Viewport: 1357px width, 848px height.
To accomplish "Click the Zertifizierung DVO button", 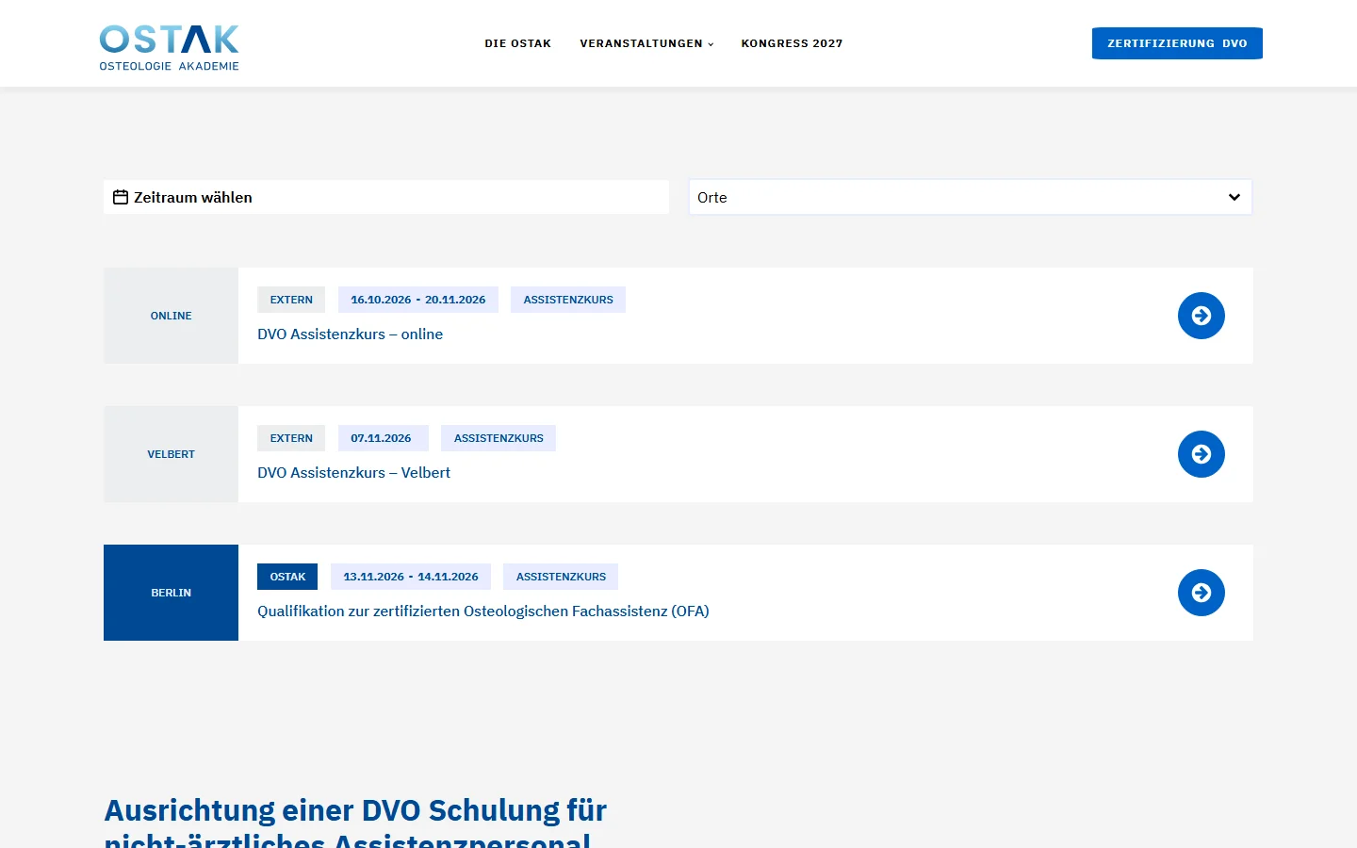I will [x=1177, y=43].
